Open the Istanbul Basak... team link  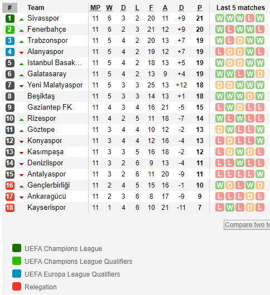pos(55,63)
